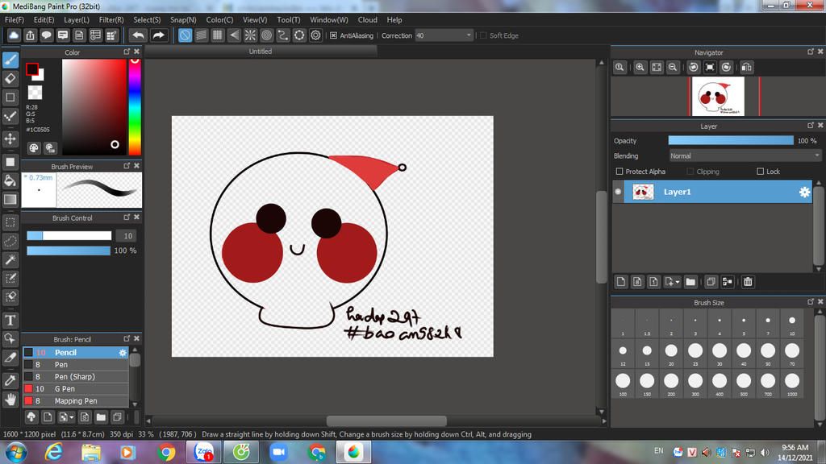Screen dimensions: 826x464
Task: Select the Move tool
Action: pyautogui.click(x=10, y=139)
